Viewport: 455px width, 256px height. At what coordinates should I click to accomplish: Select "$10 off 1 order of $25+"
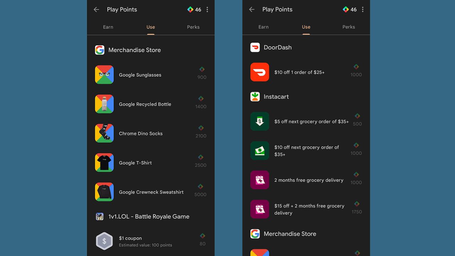click(299, 73)
